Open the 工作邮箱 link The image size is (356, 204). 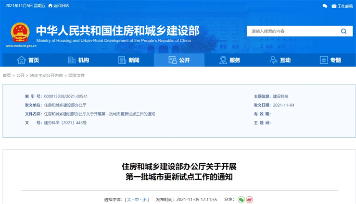(345, 6)
